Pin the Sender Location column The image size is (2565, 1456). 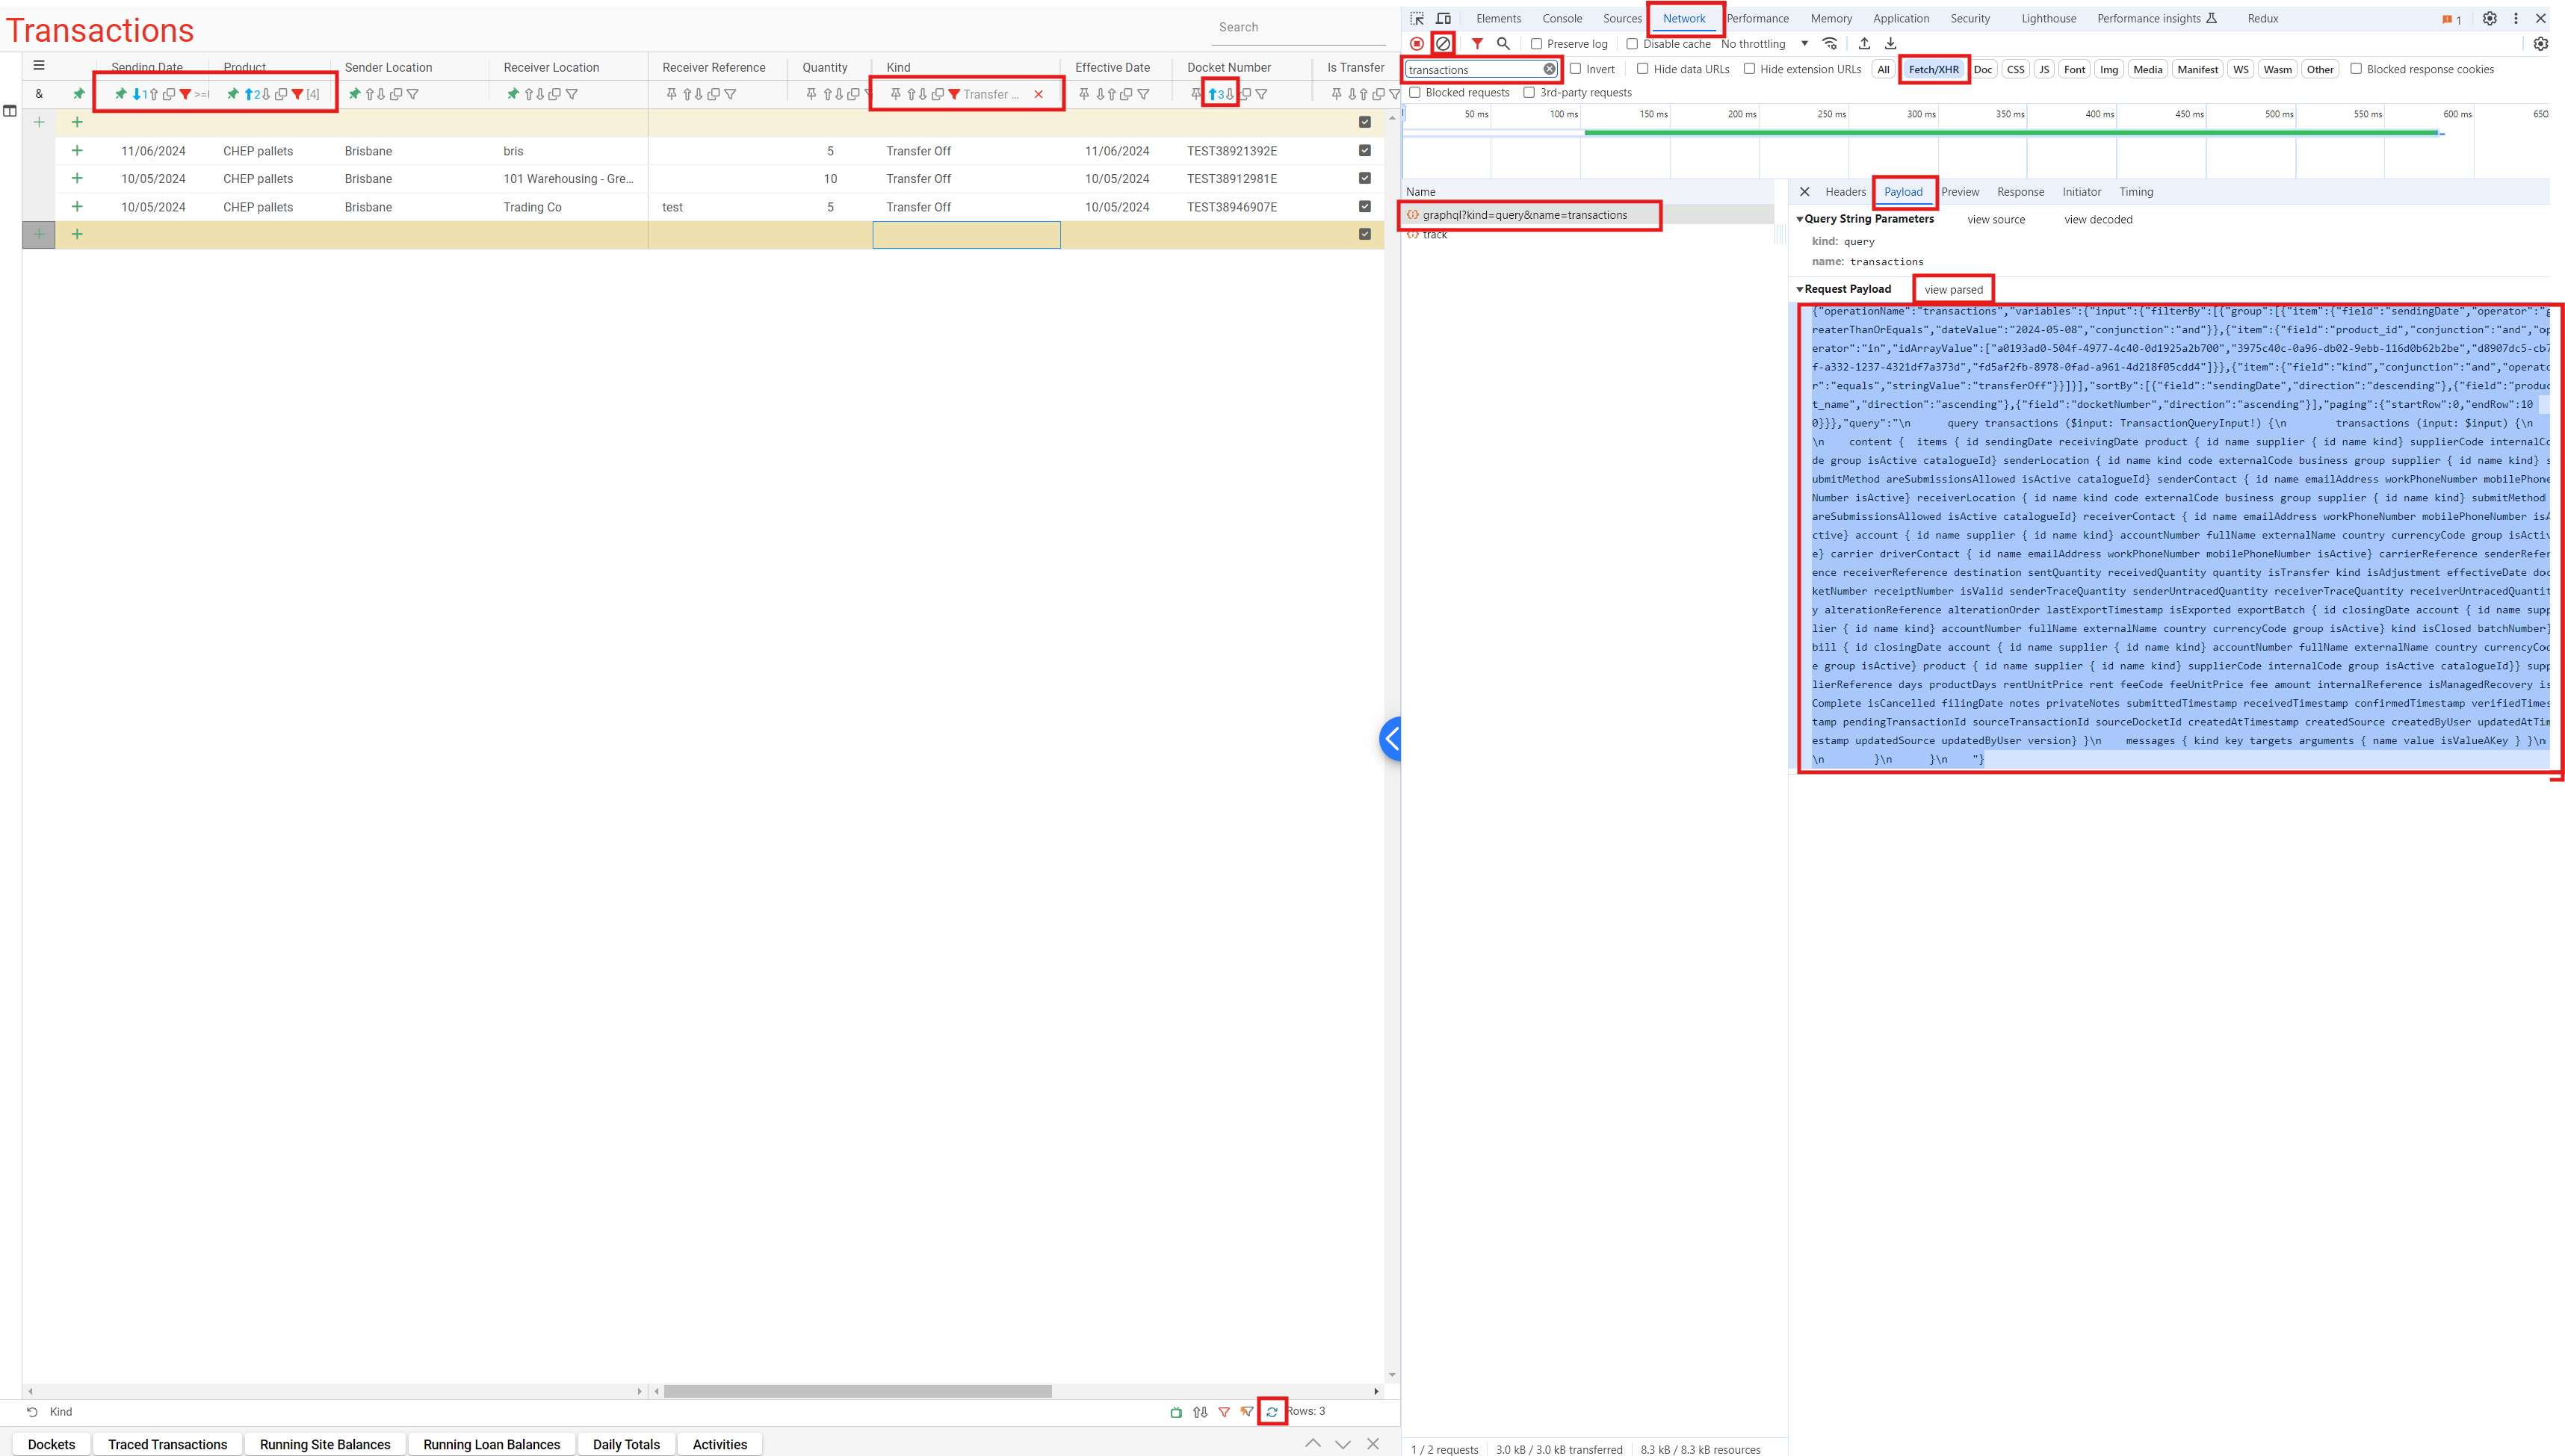(355, 94)
